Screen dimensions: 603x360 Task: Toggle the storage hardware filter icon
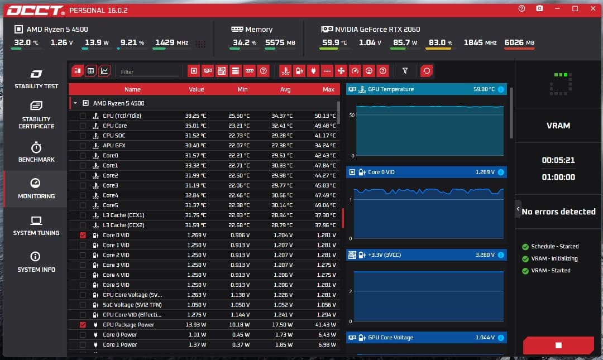click(236, 71)
